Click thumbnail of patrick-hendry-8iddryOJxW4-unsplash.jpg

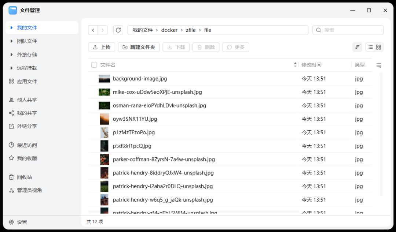click(x=104, y=173)
